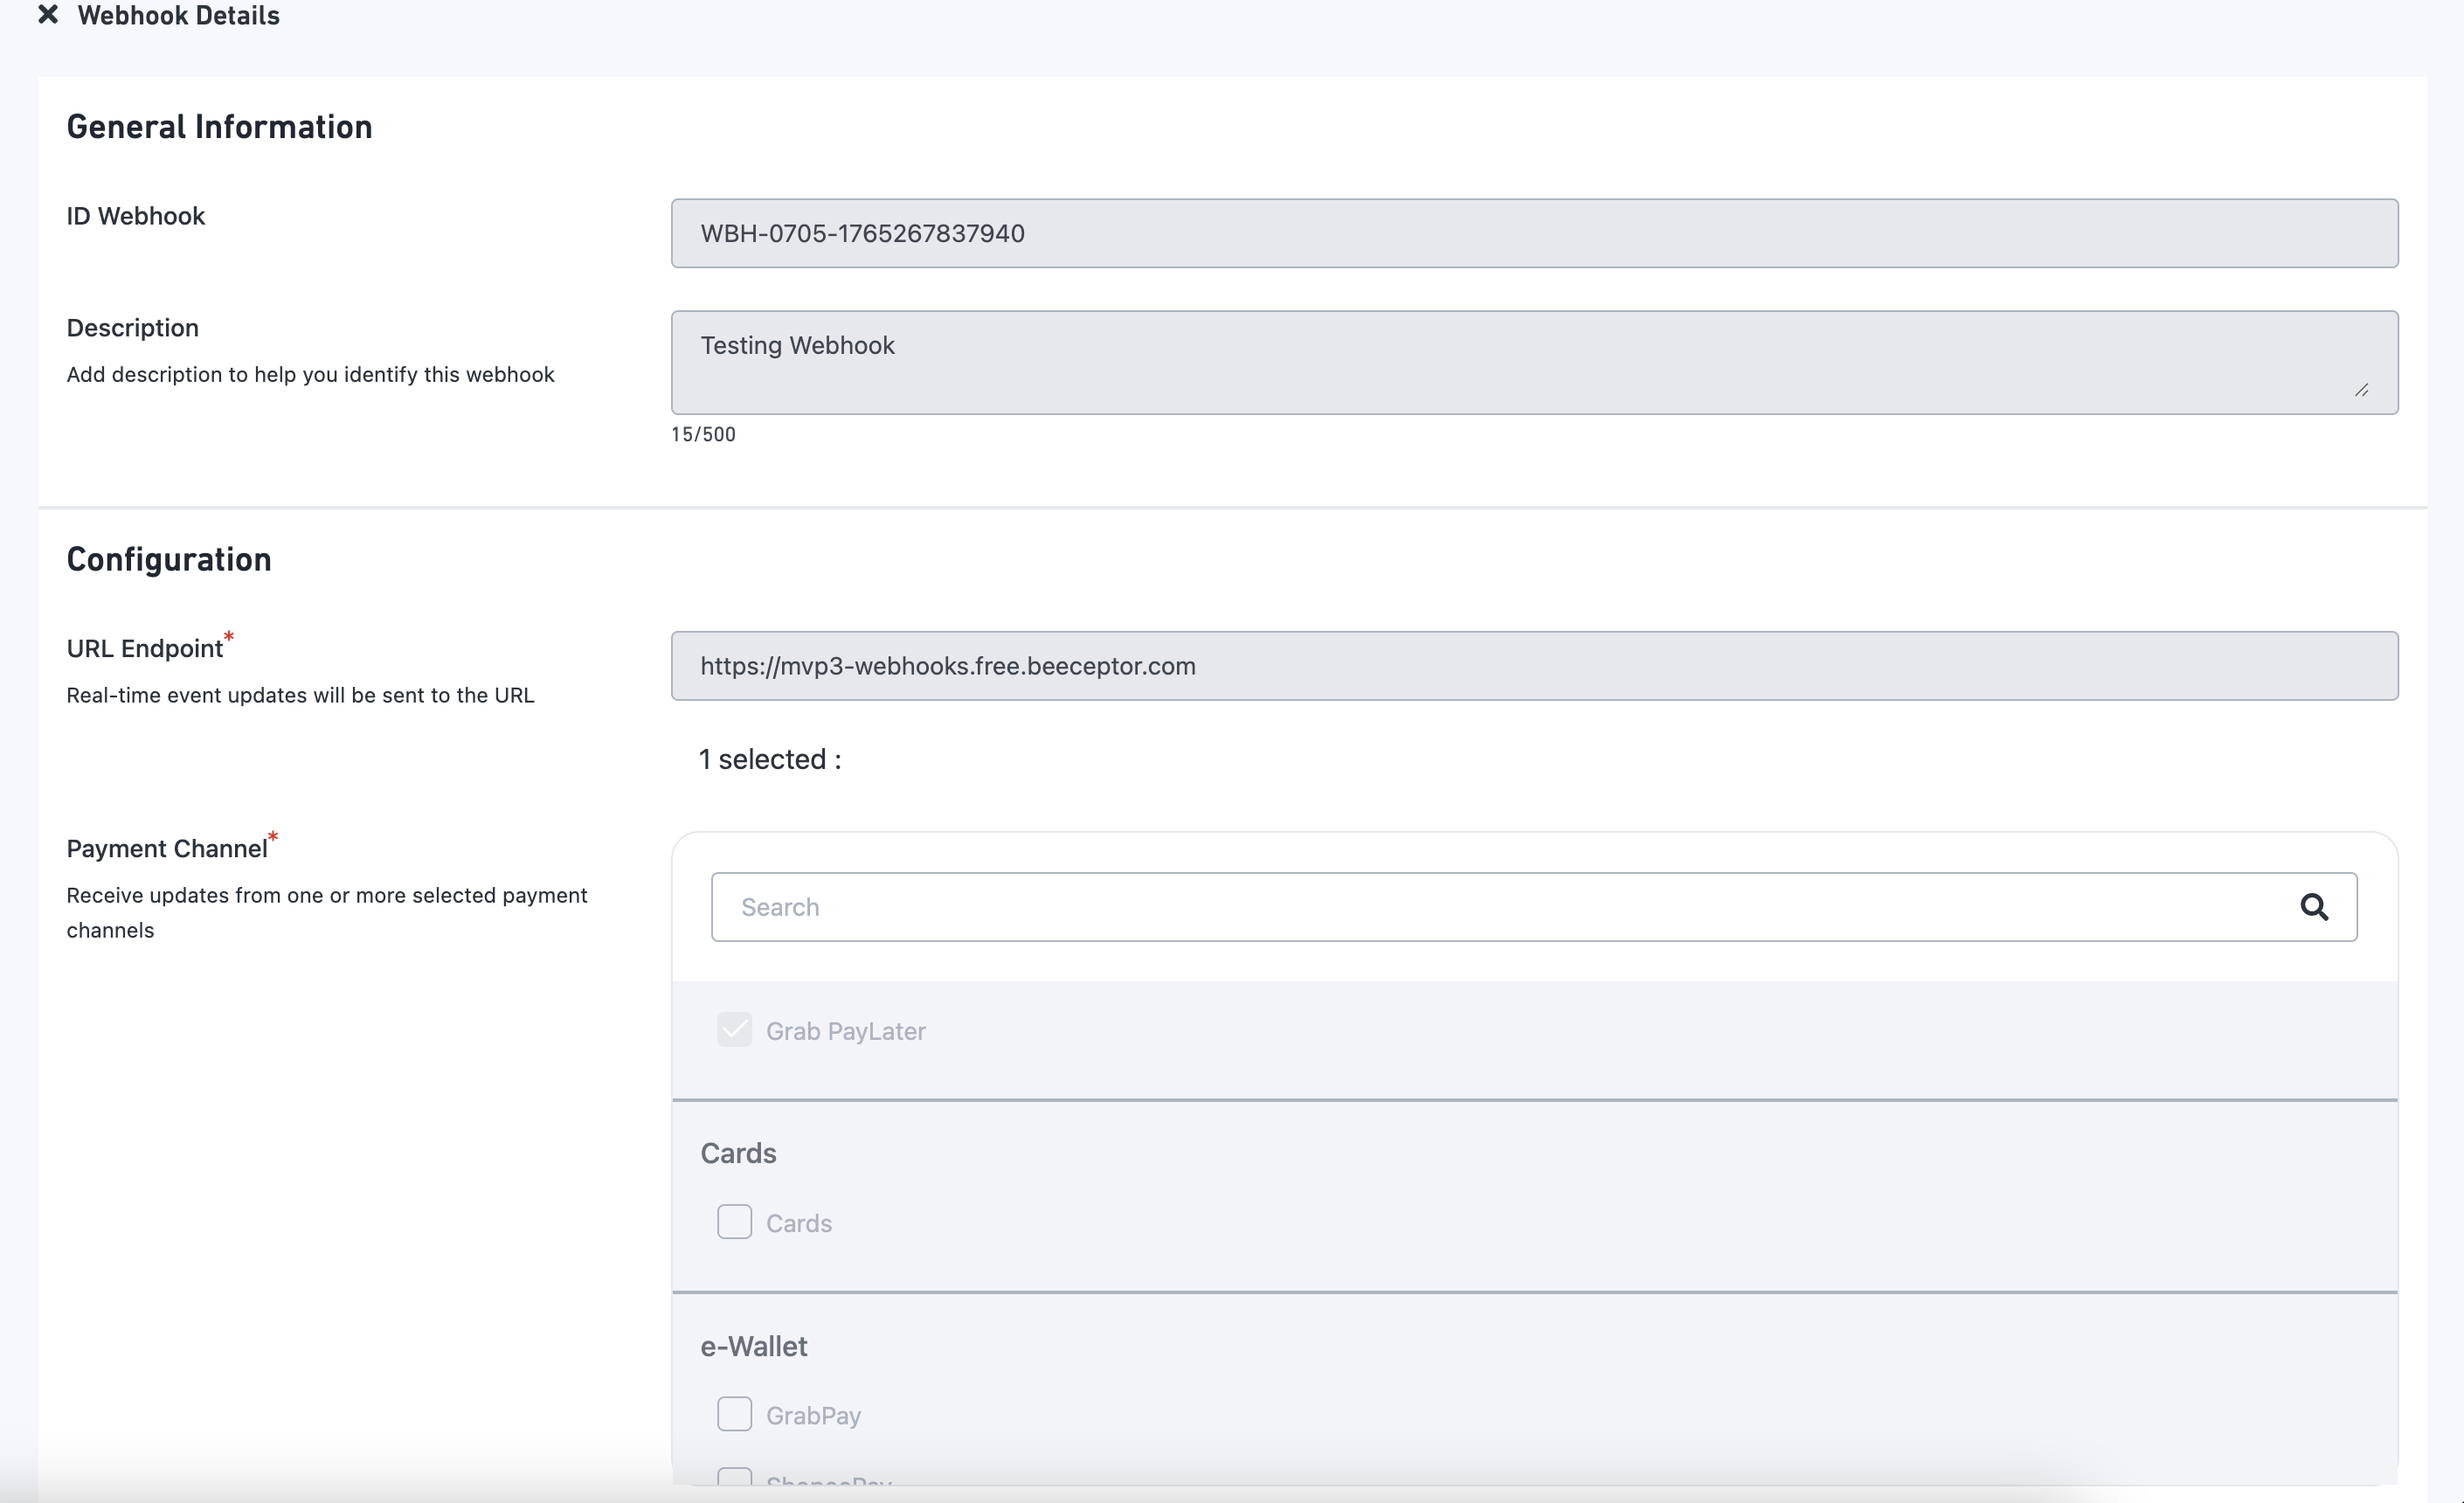
Task: Click the '1 selected :' counter text
Action: (769, 760)
